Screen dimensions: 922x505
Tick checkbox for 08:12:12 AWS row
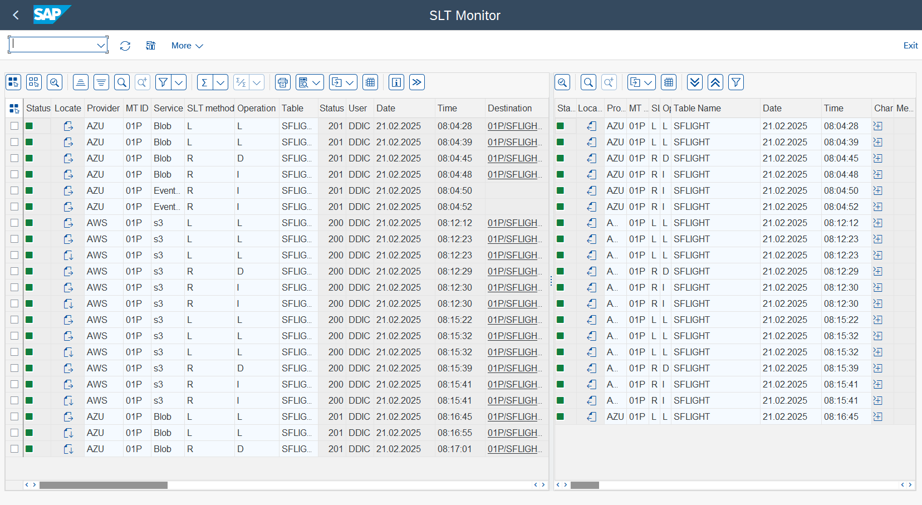point(14,223)
